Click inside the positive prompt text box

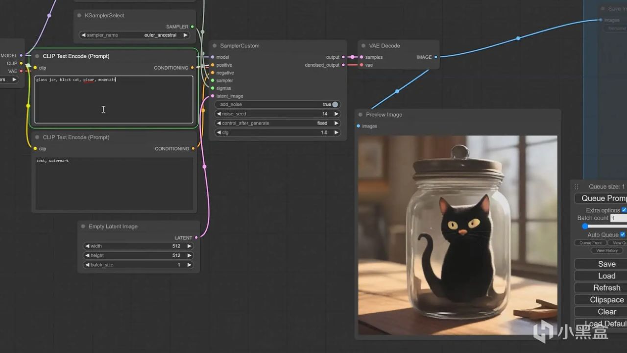point(114,101)
